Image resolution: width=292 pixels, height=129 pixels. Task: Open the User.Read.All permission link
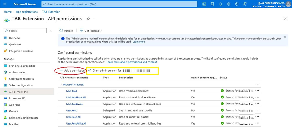pos(73,117)
